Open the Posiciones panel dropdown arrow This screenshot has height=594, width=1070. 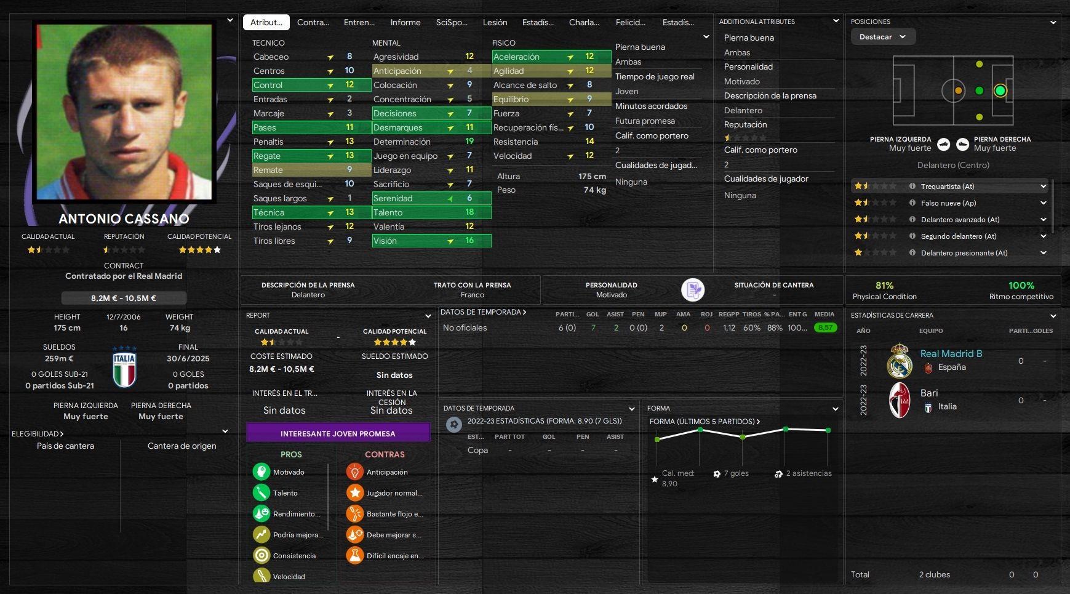(1053, 22)
